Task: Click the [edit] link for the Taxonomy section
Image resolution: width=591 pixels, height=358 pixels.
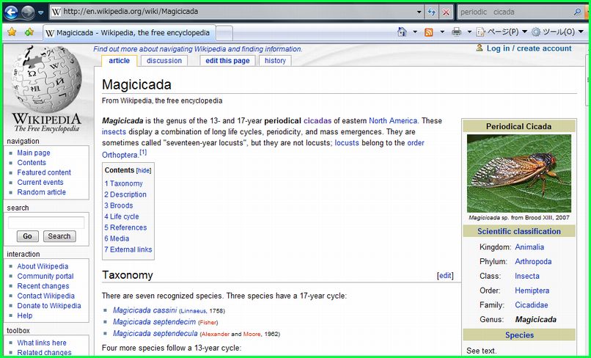Action: pos(445,276)
